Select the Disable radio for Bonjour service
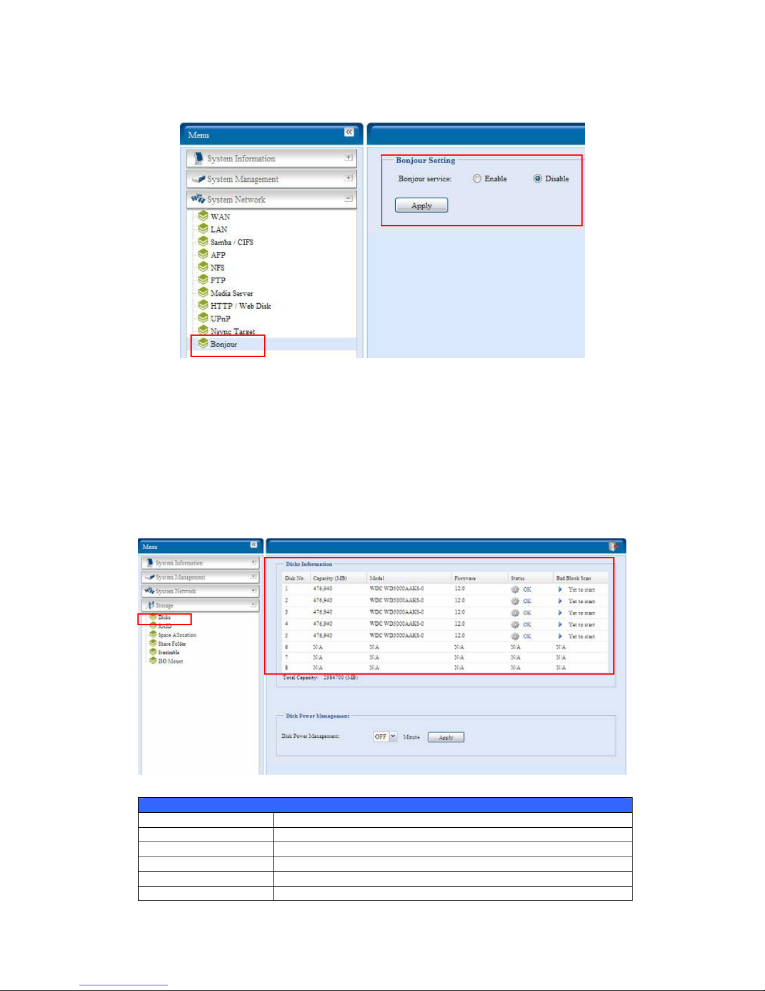765x991 pixels. 538,179
